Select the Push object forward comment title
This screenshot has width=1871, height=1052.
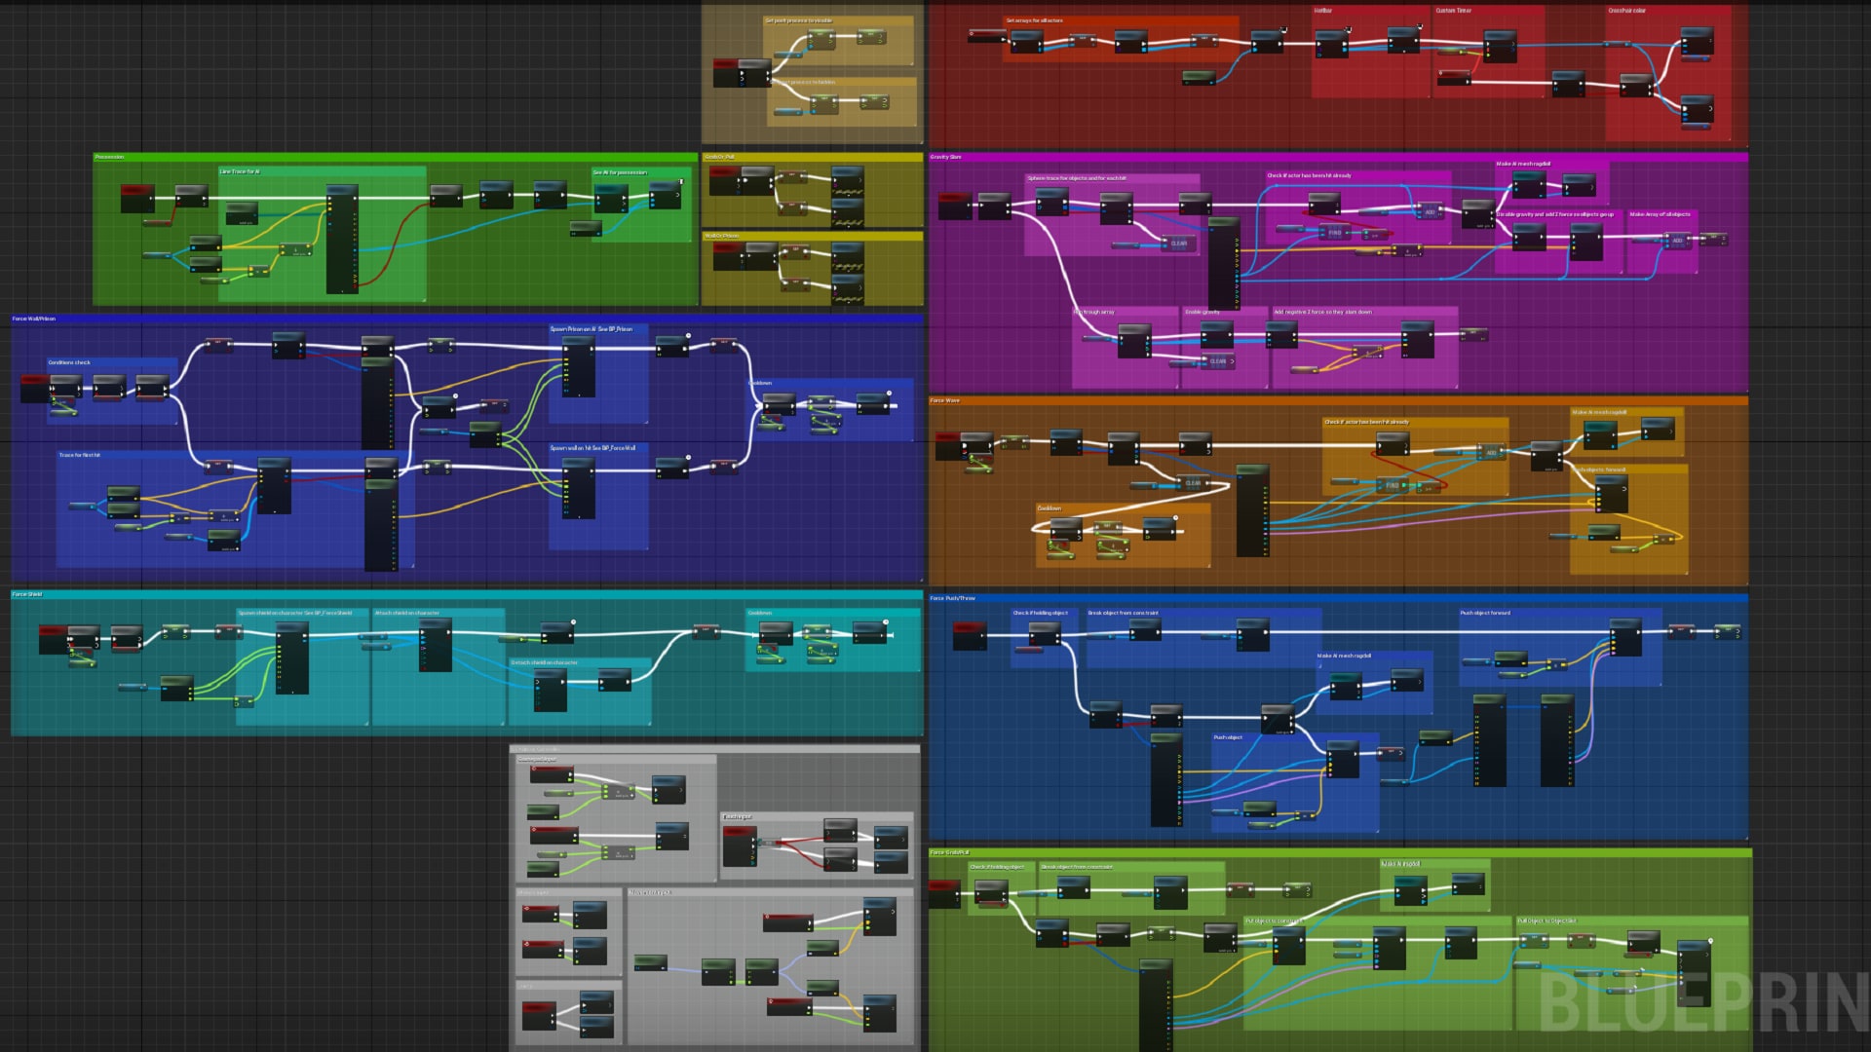click(x=1484, y=613)
